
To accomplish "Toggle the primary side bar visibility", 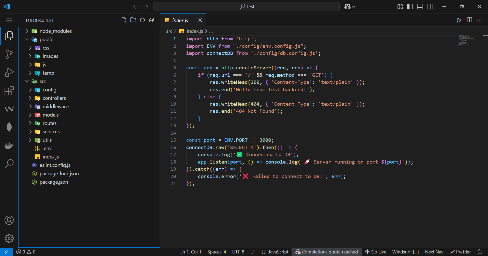I will pos(410,7).
